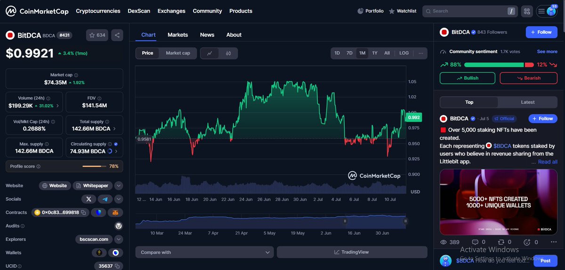Show Latest posts in community feed

[528, 102]
